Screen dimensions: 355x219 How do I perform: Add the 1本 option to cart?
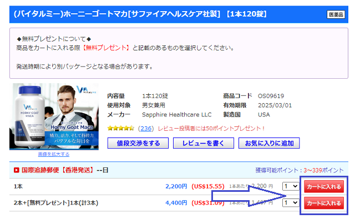pos(324,187)
